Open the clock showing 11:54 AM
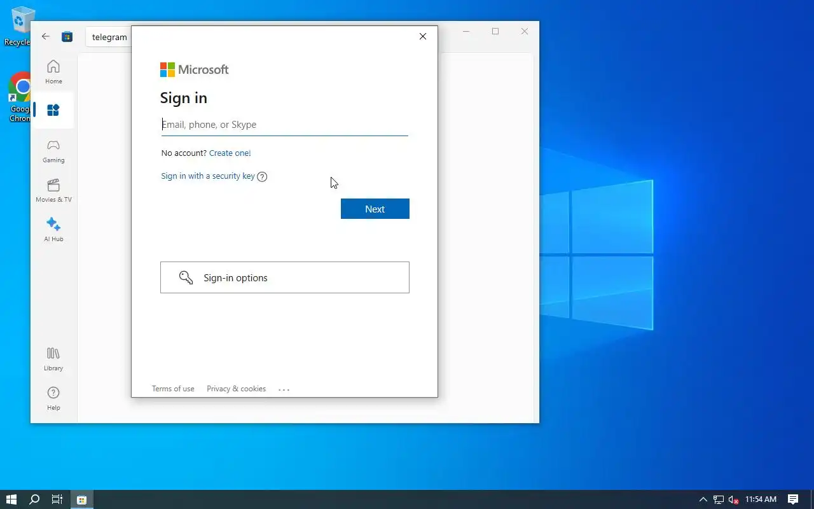Image resolution: width=814 pixels, height=509 pixels. [x=761, y=499]
